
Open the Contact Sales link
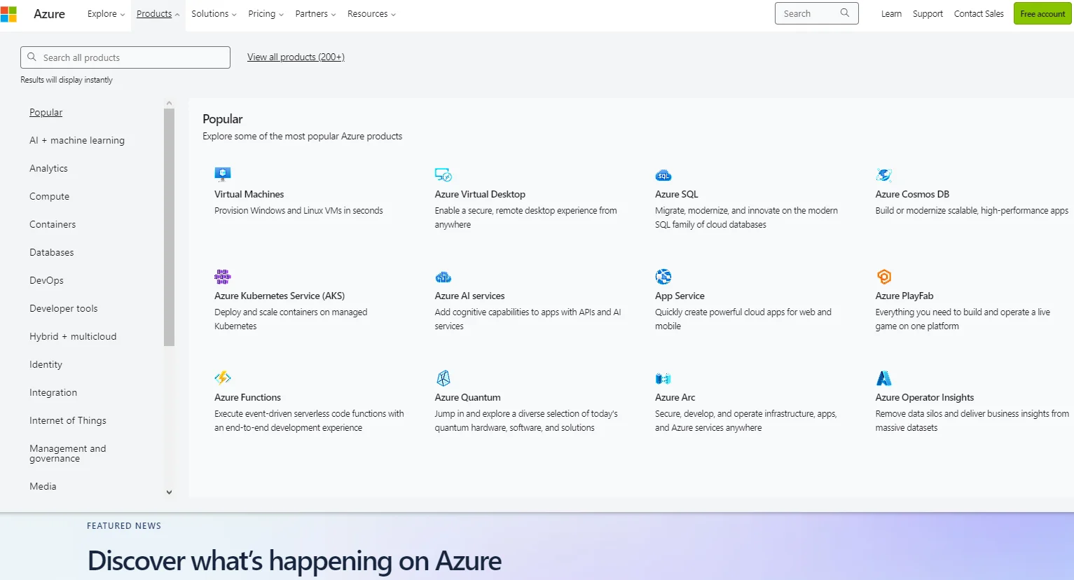click(x=979, y=14)
